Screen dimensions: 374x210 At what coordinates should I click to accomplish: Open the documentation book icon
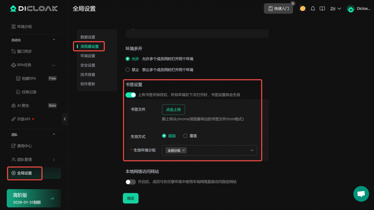(322, 9)
